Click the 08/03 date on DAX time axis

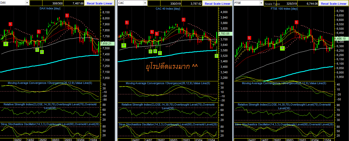tap(56, 140)
